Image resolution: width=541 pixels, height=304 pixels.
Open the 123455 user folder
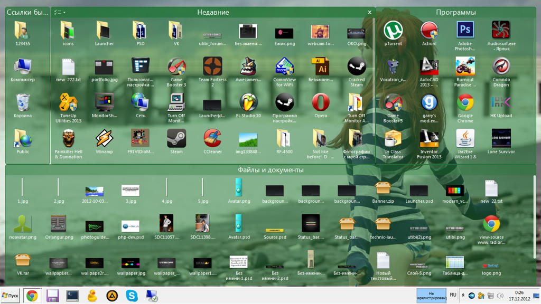click(23, 33)
